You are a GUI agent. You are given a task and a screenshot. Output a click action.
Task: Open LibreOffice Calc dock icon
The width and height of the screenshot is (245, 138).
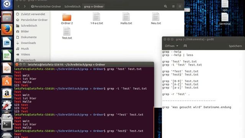(7, 55)
